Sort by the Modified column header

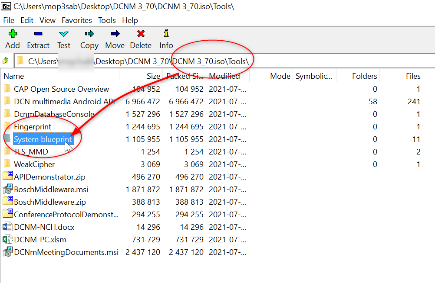point(224,76)
